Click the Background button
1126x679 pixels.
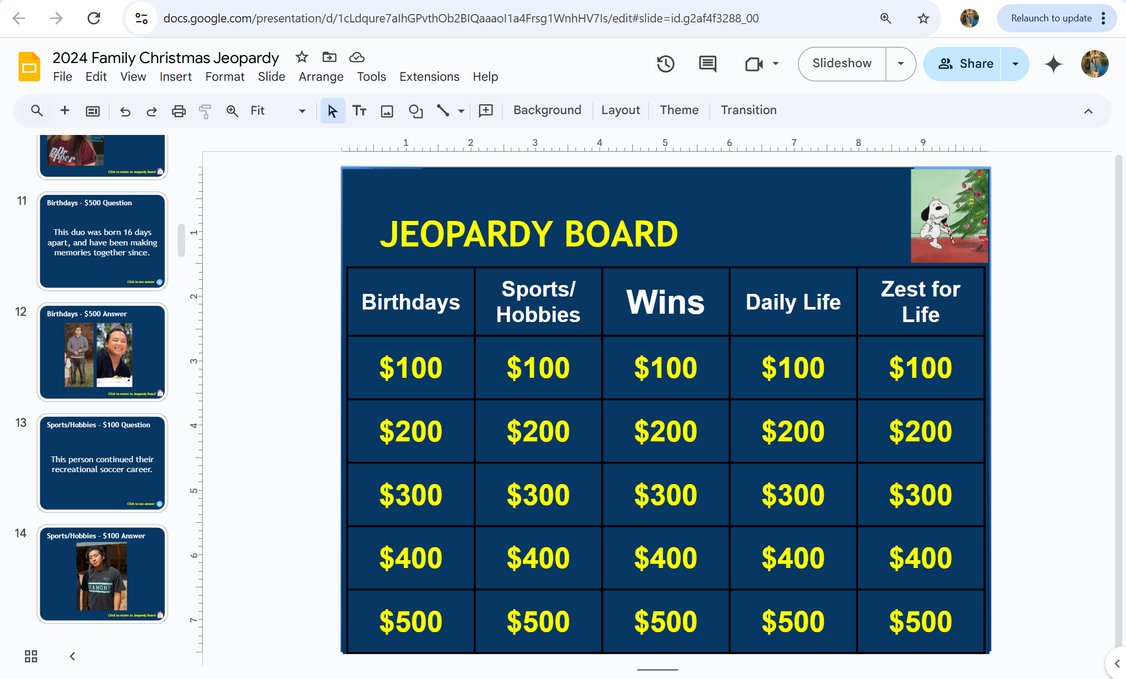pyautogui.click(x=547, y=110)
